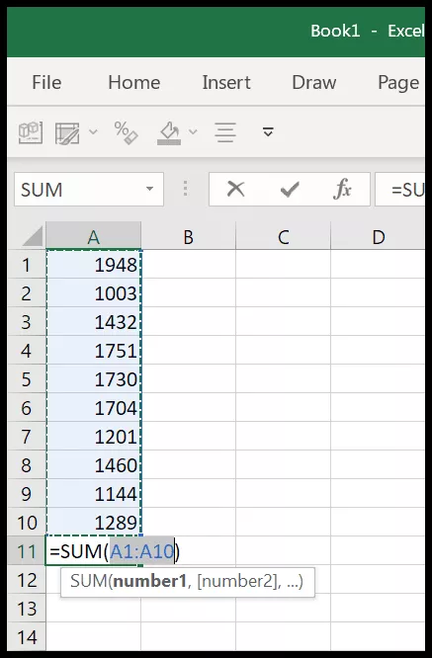432x658 pixels.
Task: Select column A header
Action: (93, 237)
